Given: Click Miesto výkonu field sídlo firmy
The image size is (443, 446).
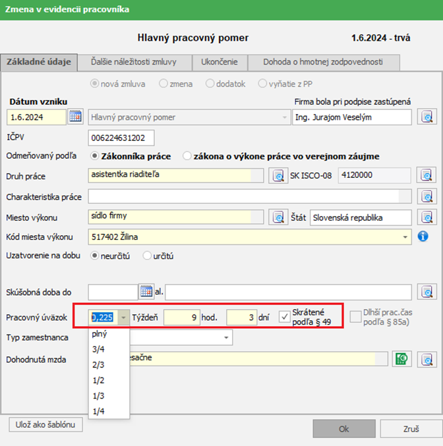Looking at the screenshot, I should click(x=176, y=217).
